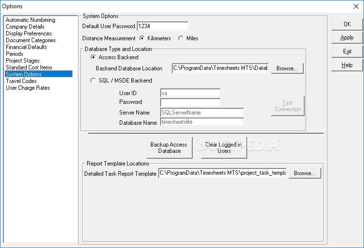Select Document Categories in list
Screen dimensions: 364x248
coord(31,40)
